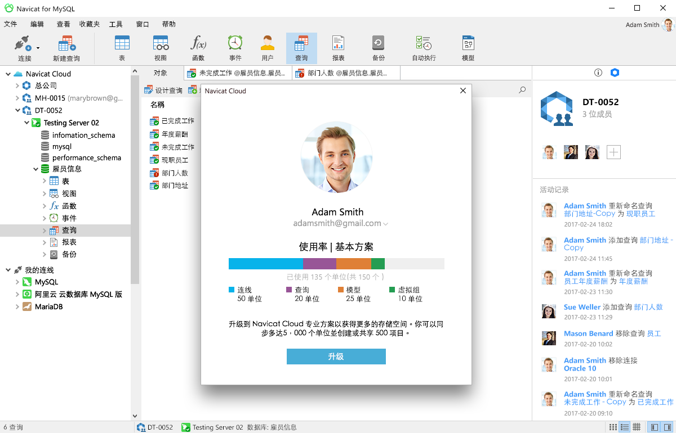Select the 已完成工作 query item
Screen dimensions: 676x433
(172, 121)
